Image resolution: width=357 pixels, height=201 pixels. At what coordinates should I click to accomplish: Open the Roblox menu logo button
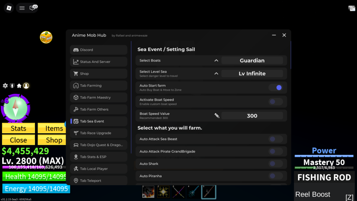coord(9,8)
